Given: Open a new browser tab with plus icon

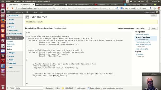Looking at the screenshot, I should (x=155, y=4).
